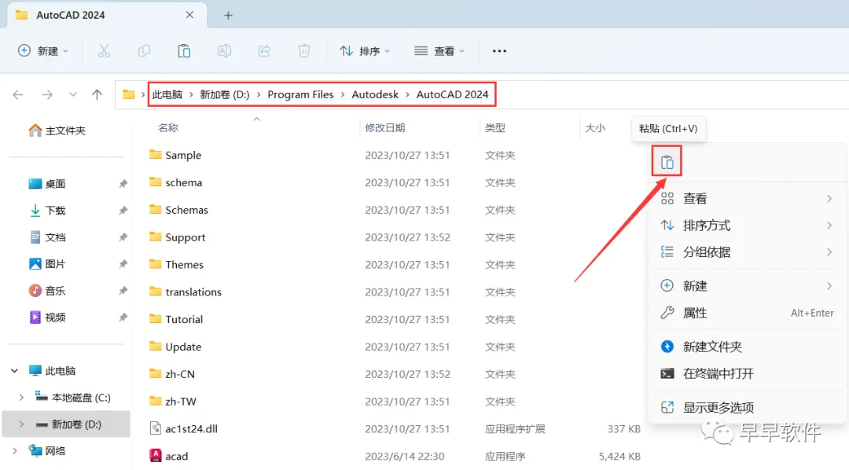Open the three-dot See more menu
Screen dimensions: 849x470
tap(499, 51)
